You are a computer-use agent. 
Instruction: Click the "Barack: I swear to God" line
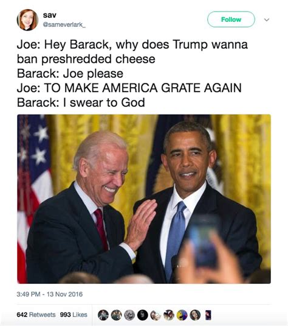(81, 102)
